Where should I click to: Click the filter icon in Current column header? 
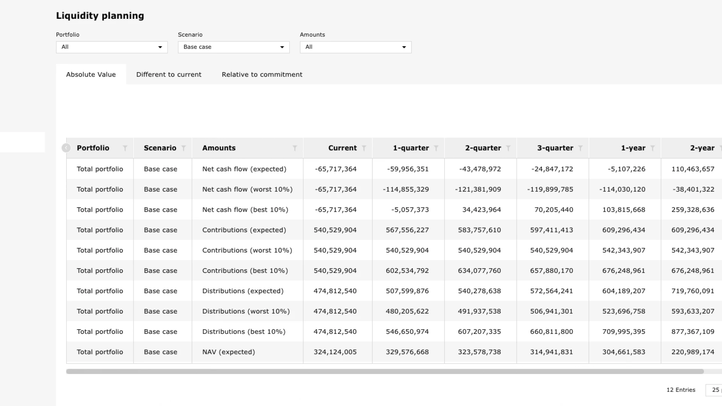tap(364, 148)
